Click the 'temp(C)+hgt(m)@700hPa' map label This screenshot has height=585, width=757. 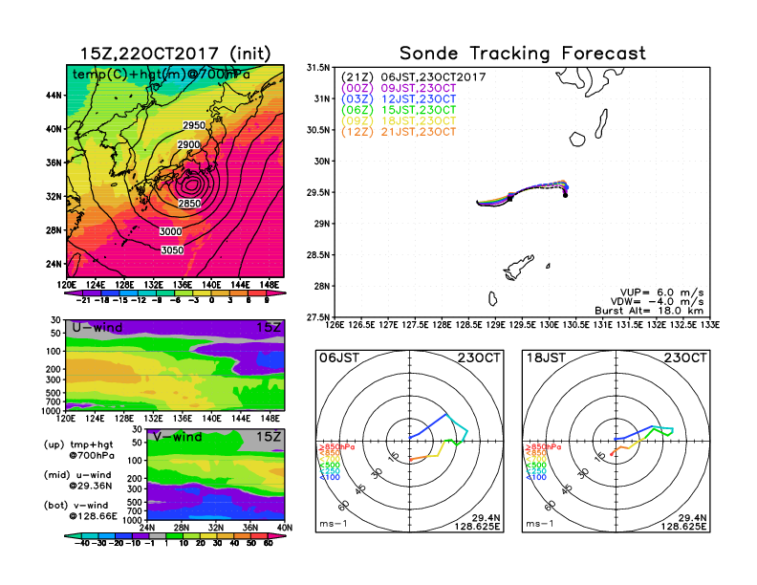point(162,75)
